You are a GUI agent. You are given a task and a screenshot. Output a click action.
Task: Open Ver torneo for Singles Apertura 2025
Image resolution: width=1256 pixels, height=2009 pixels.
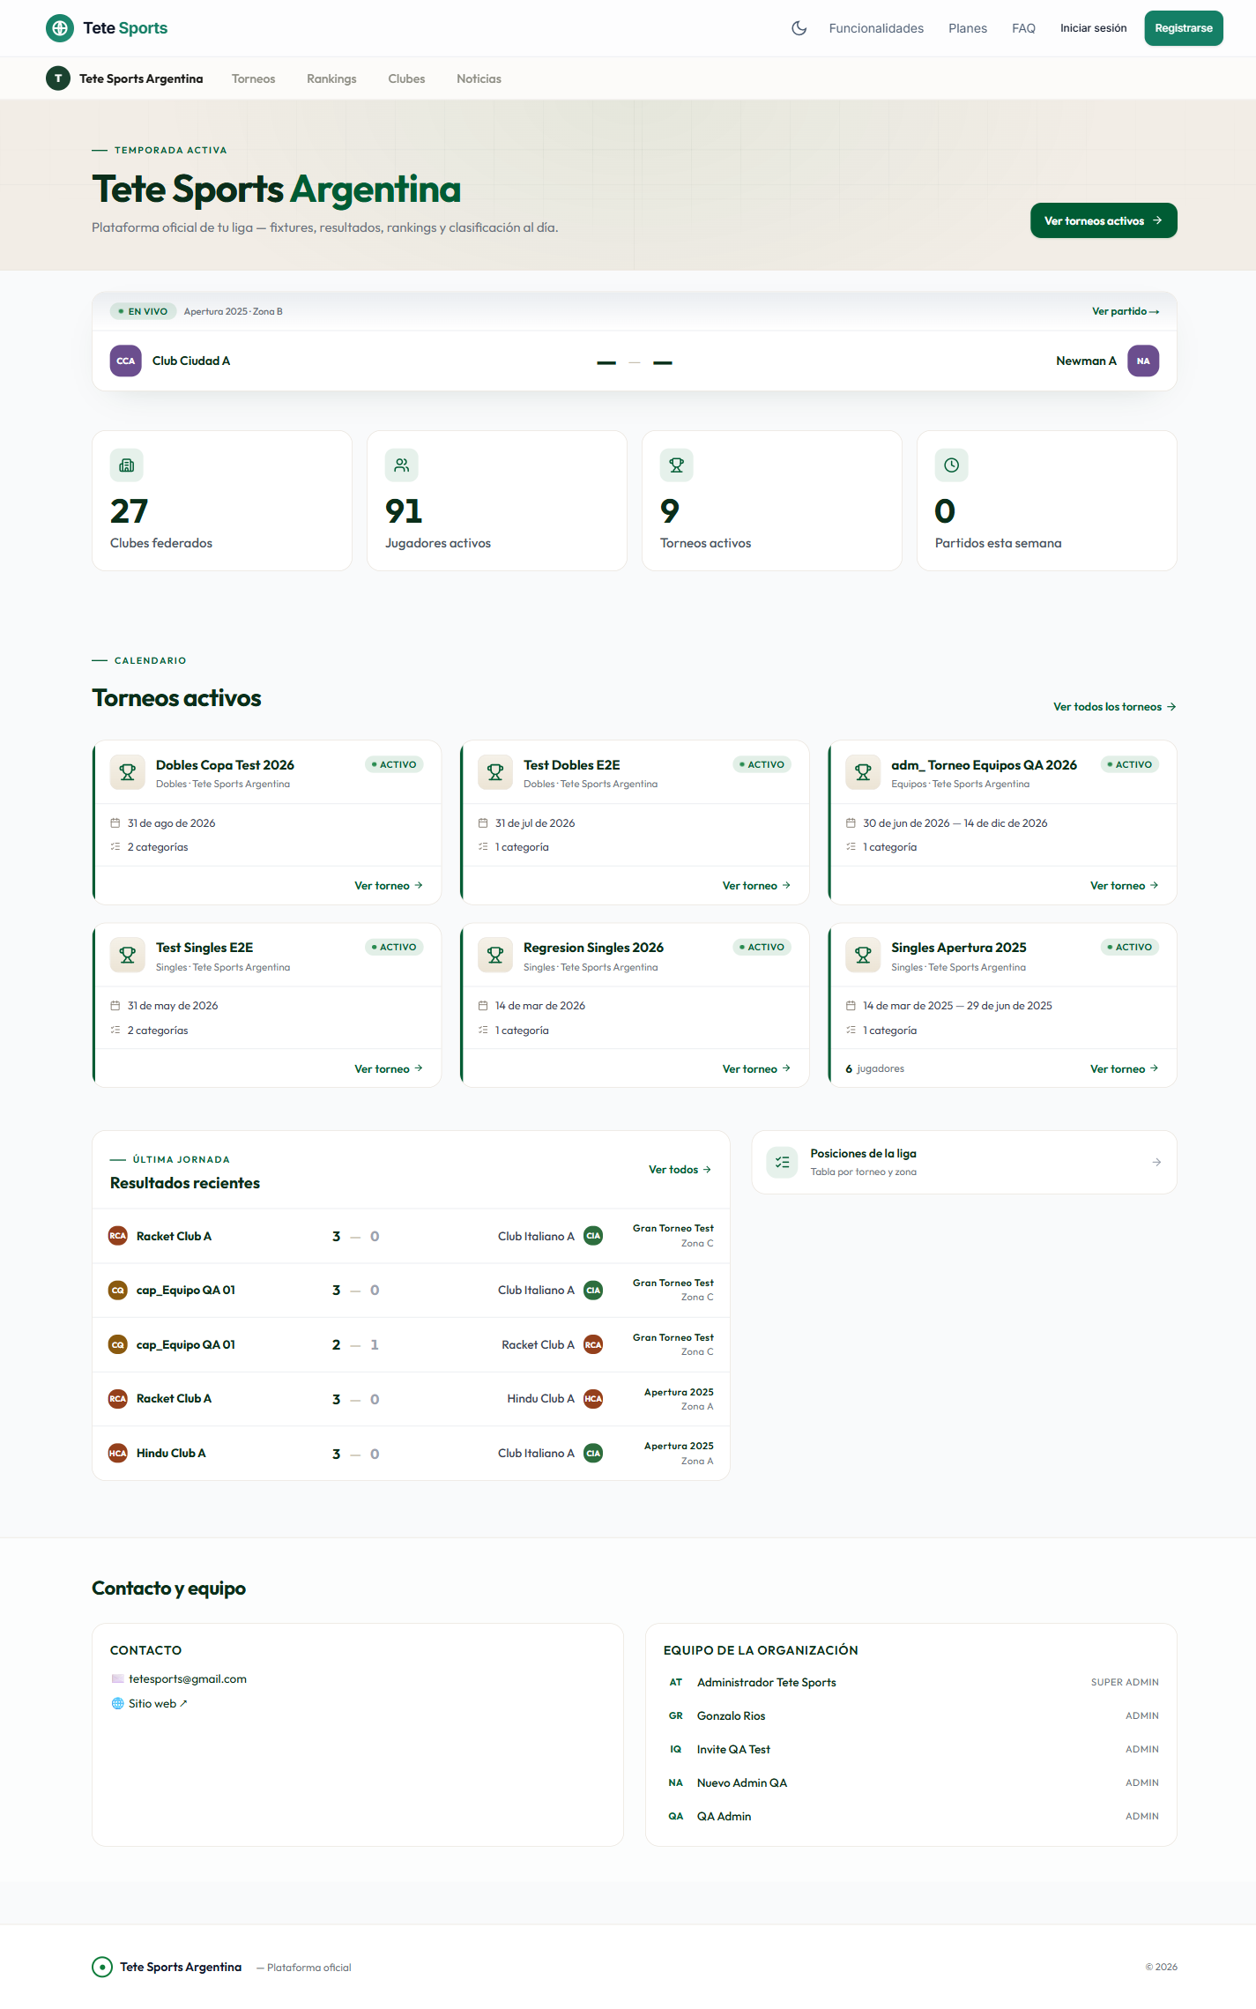tap(1124, 1069)
